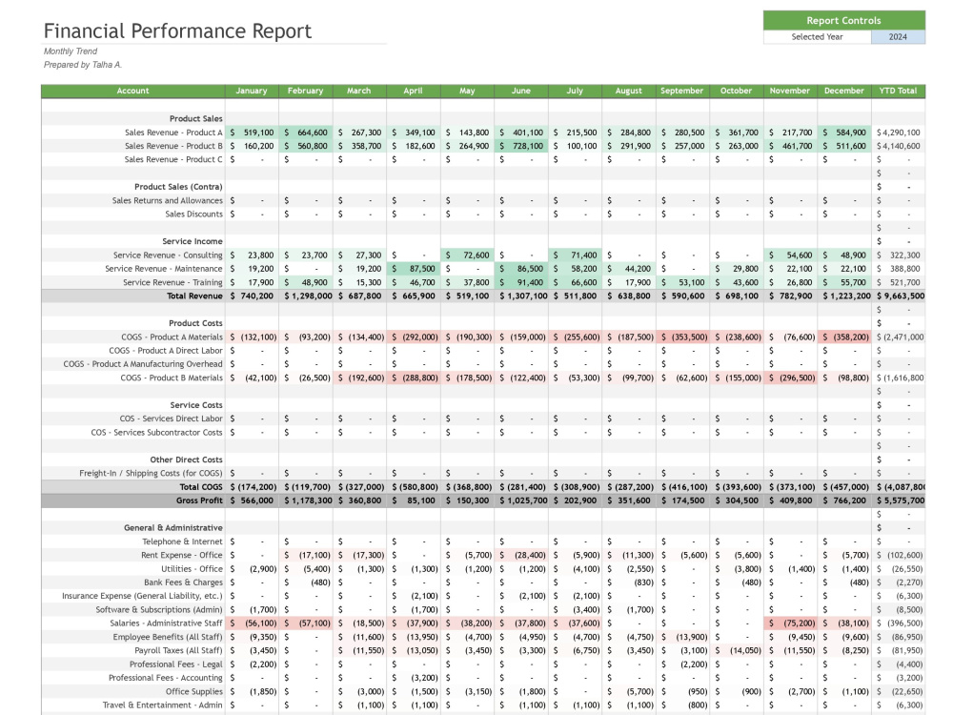Click the Prepared by Talha A. text
953x715 pixels.
coord(83,65)
